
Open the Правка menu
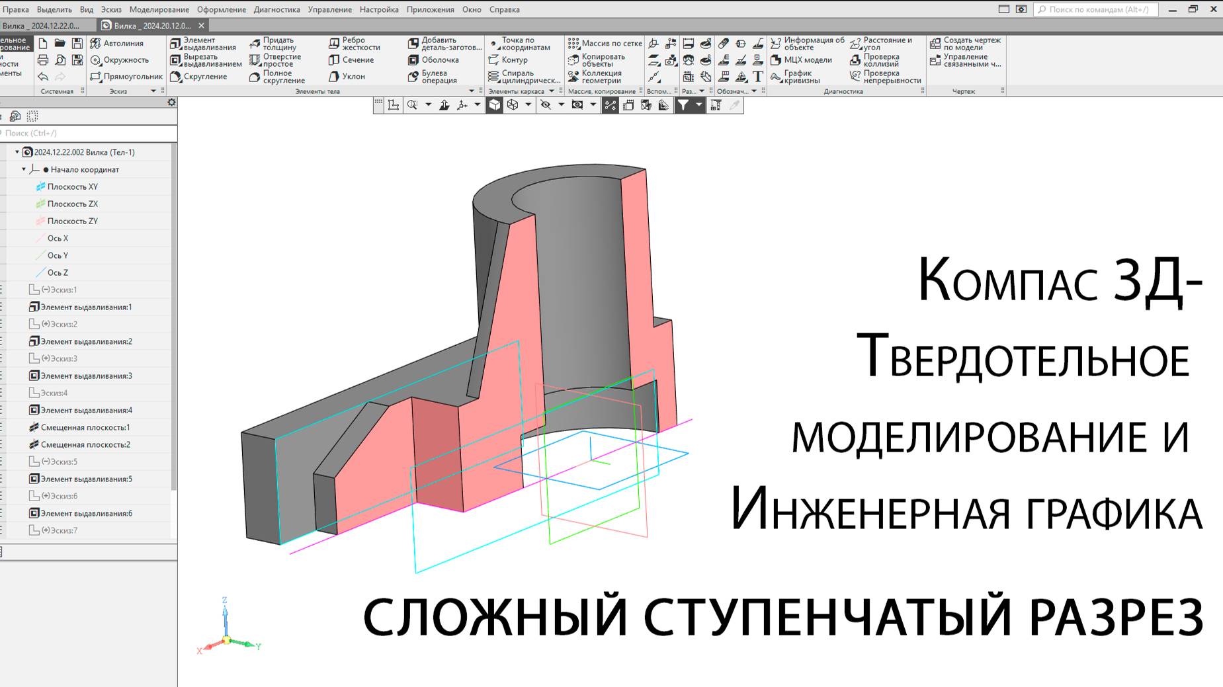(16, 9)
